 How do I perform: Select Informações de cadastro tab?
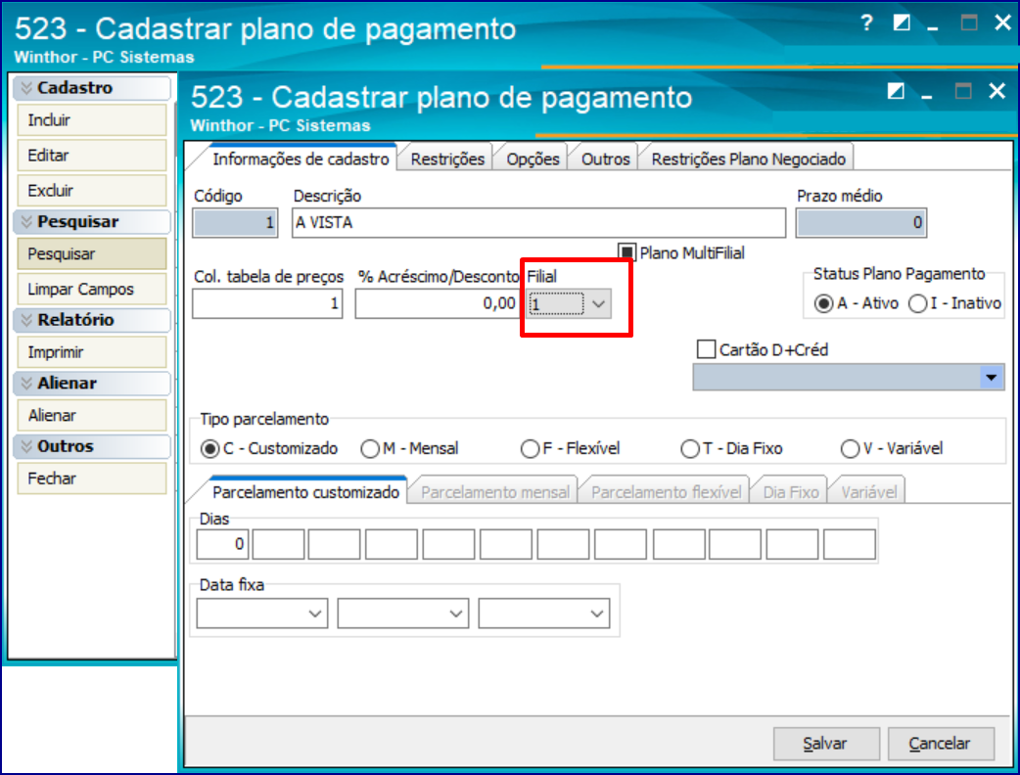click(x=301, y=159)
